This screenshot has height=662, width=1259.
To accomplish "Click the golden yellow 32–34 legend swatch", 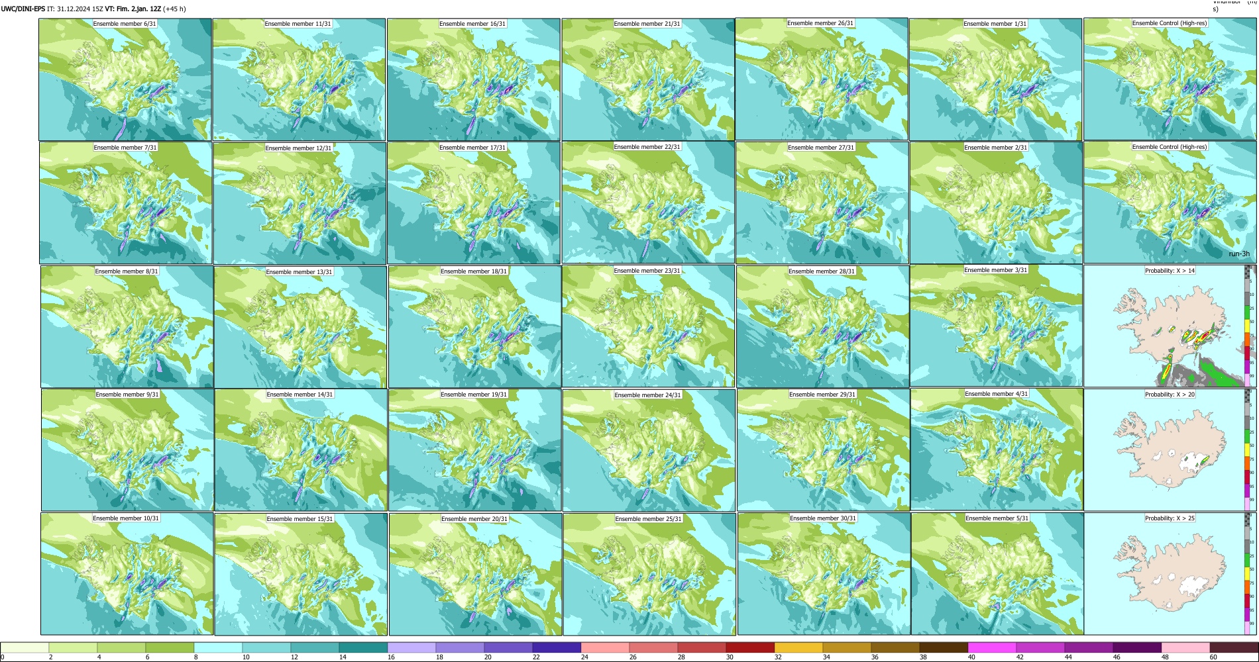I will [798, 647].
